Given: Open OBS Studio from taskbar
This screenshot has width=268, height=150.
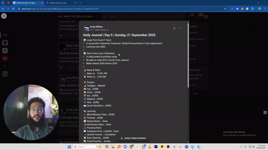Looking at the screenshot, I should pyautogui.click(x=168, y=147).
